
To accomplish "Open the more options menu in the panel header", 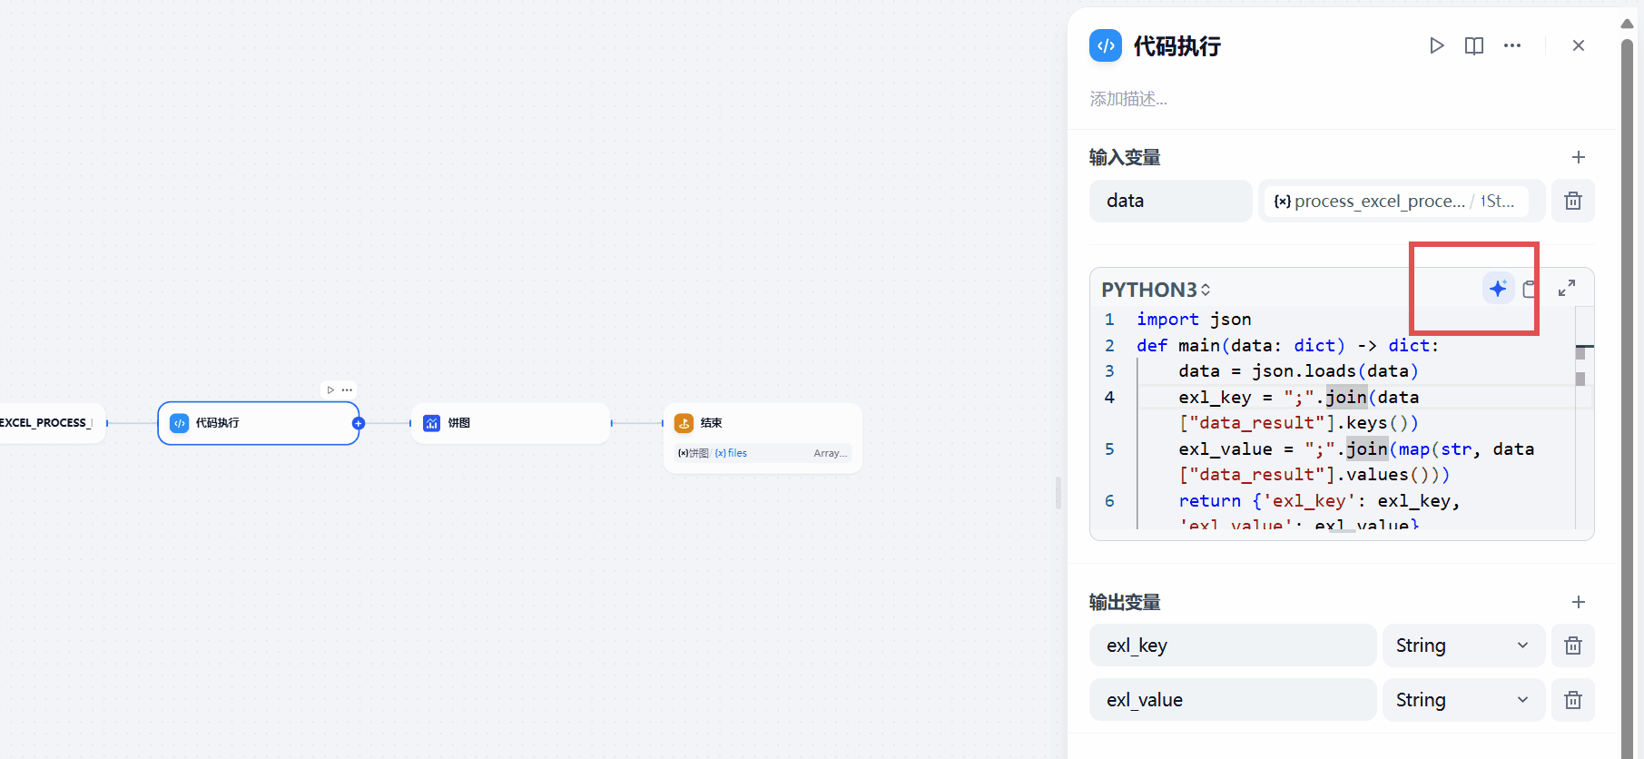I will (1512, 45).
